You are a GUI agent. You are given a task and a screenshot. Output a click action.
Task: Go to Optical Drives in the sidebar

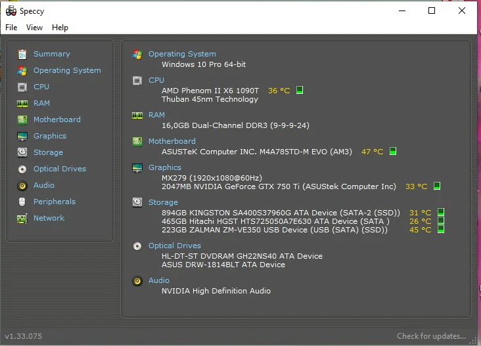pyautogui.click(x=60, y=169)
